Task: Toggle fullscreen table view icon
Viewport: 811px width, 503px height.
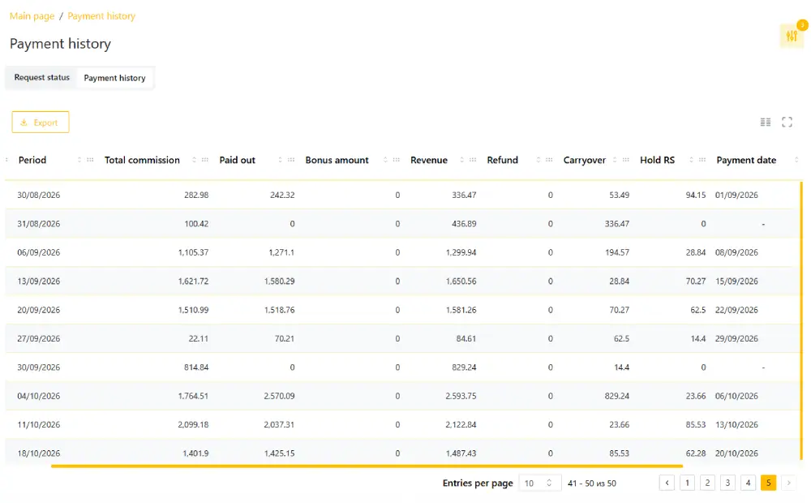Action: (x=787, y=123)
